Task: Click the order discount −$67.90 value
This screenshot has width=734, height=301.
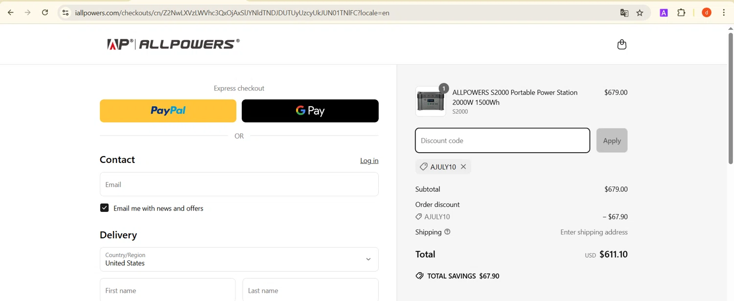Action: [615, 217]
